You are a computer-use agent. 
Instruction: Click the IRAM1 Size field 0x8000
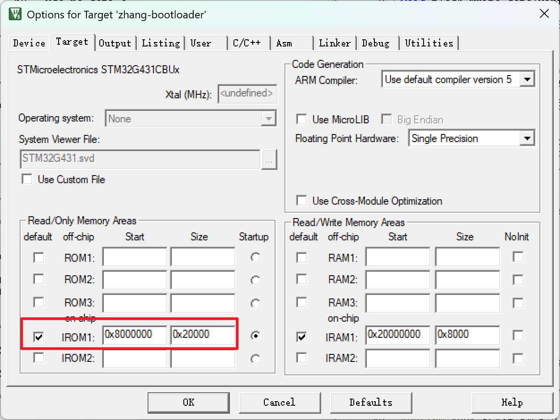point(467,335)
